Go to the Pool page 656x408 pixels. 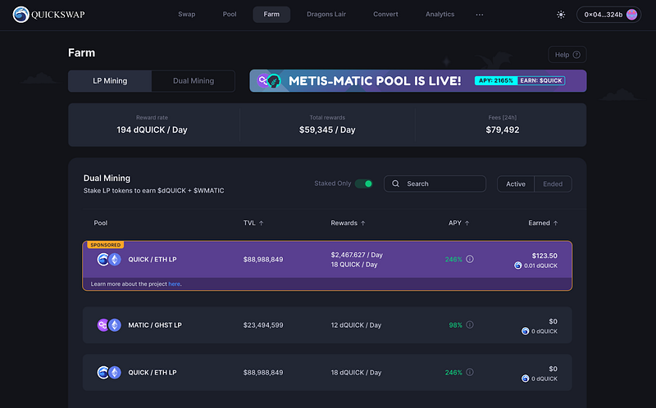[230, 14]
